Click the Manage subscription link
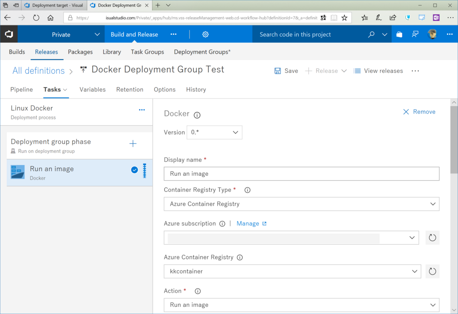Viewport: 458px width, 314px height. 251,224
